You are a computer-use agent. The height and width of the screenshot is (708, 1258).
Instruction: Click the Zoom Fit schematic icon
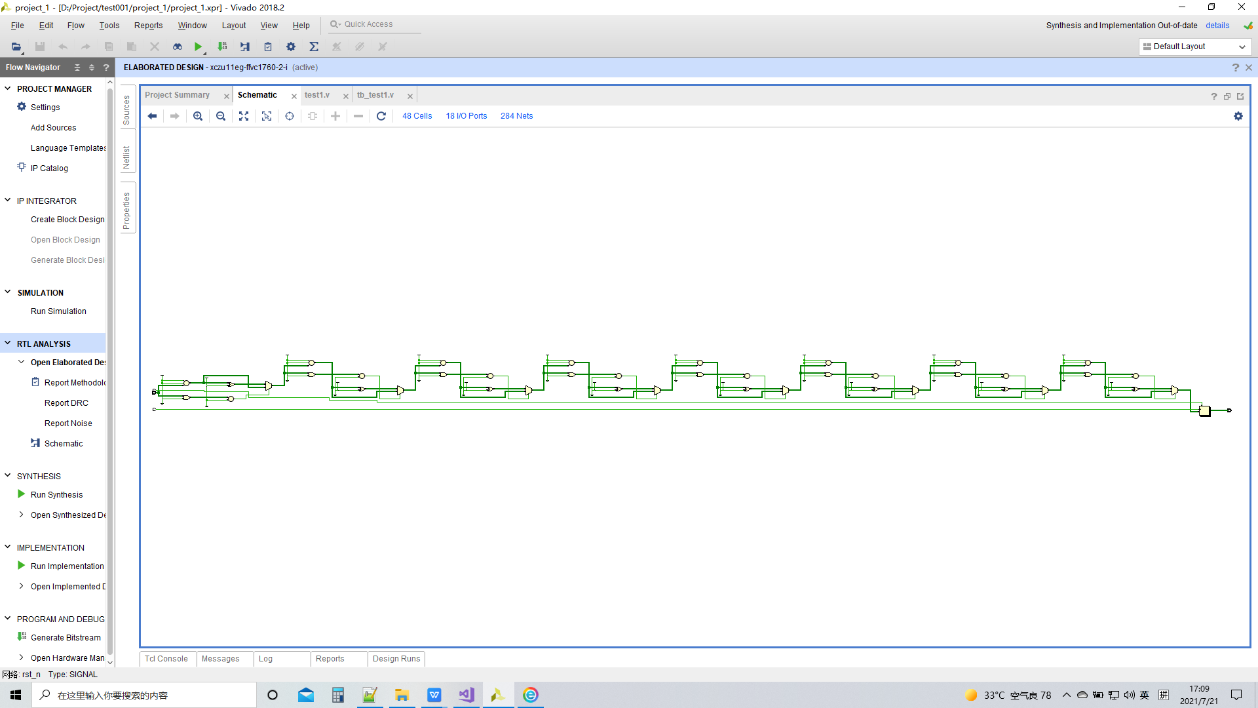tap(244, 116)
